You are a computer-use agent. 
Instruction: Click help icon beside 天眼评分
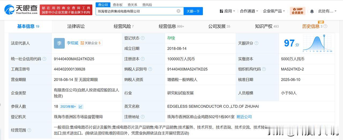(256, 43)
